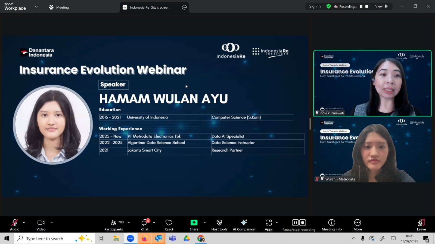The height and width of the screenshot is (244, 435).
Task: Show Meeting info
Action: coord(331,225)
